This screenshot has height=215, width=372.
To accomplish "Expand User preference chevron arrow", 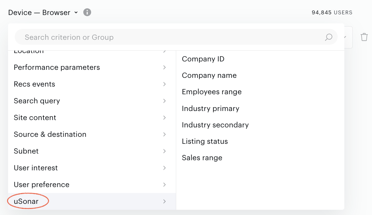I will click(164, 185).
